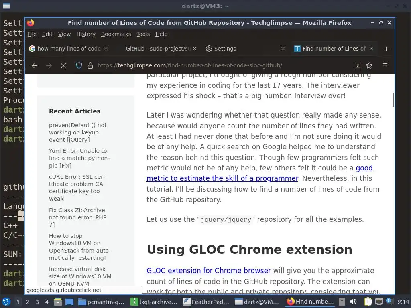Close the Google 'how many lines of code' tab
Image resolution: width=411 pixels, height=308 pixels.
(x=106, y=49)
